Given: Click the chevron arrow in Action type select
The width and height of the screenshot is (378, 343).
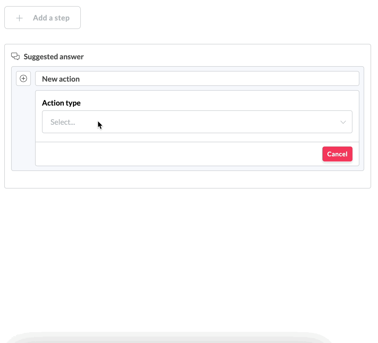Looking at the screenshot, I should [343, 122].
